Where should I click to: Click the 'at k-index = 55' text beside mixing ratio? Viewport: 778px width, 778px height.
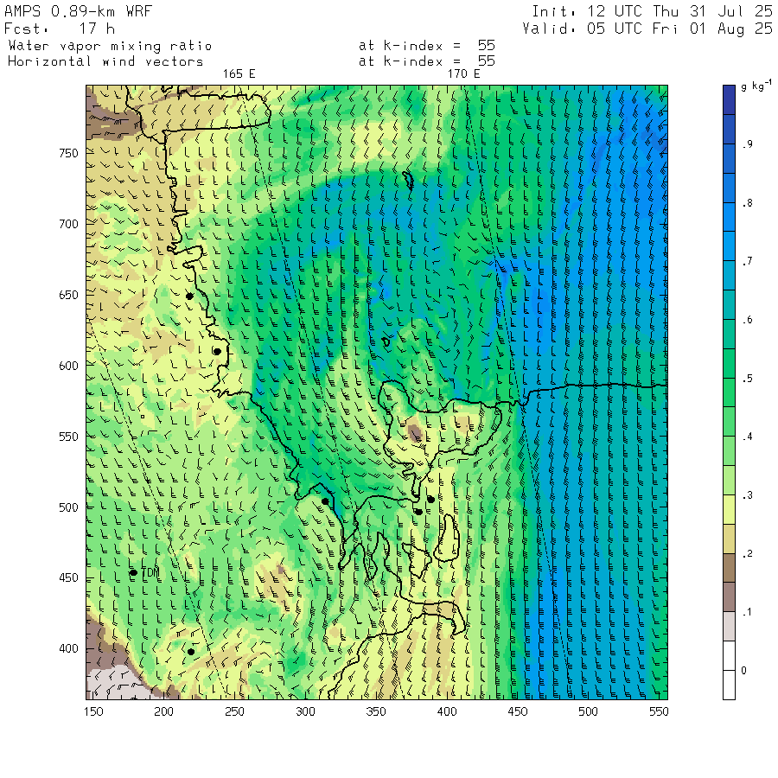click(427, 46)
